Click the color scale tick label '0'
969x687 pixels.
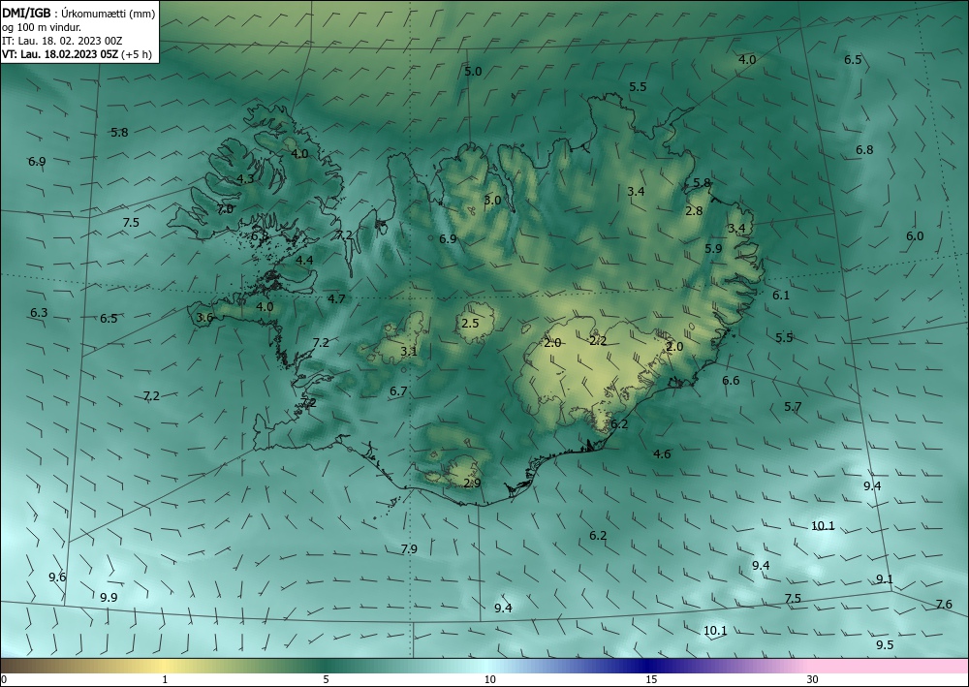coord(4,679)
